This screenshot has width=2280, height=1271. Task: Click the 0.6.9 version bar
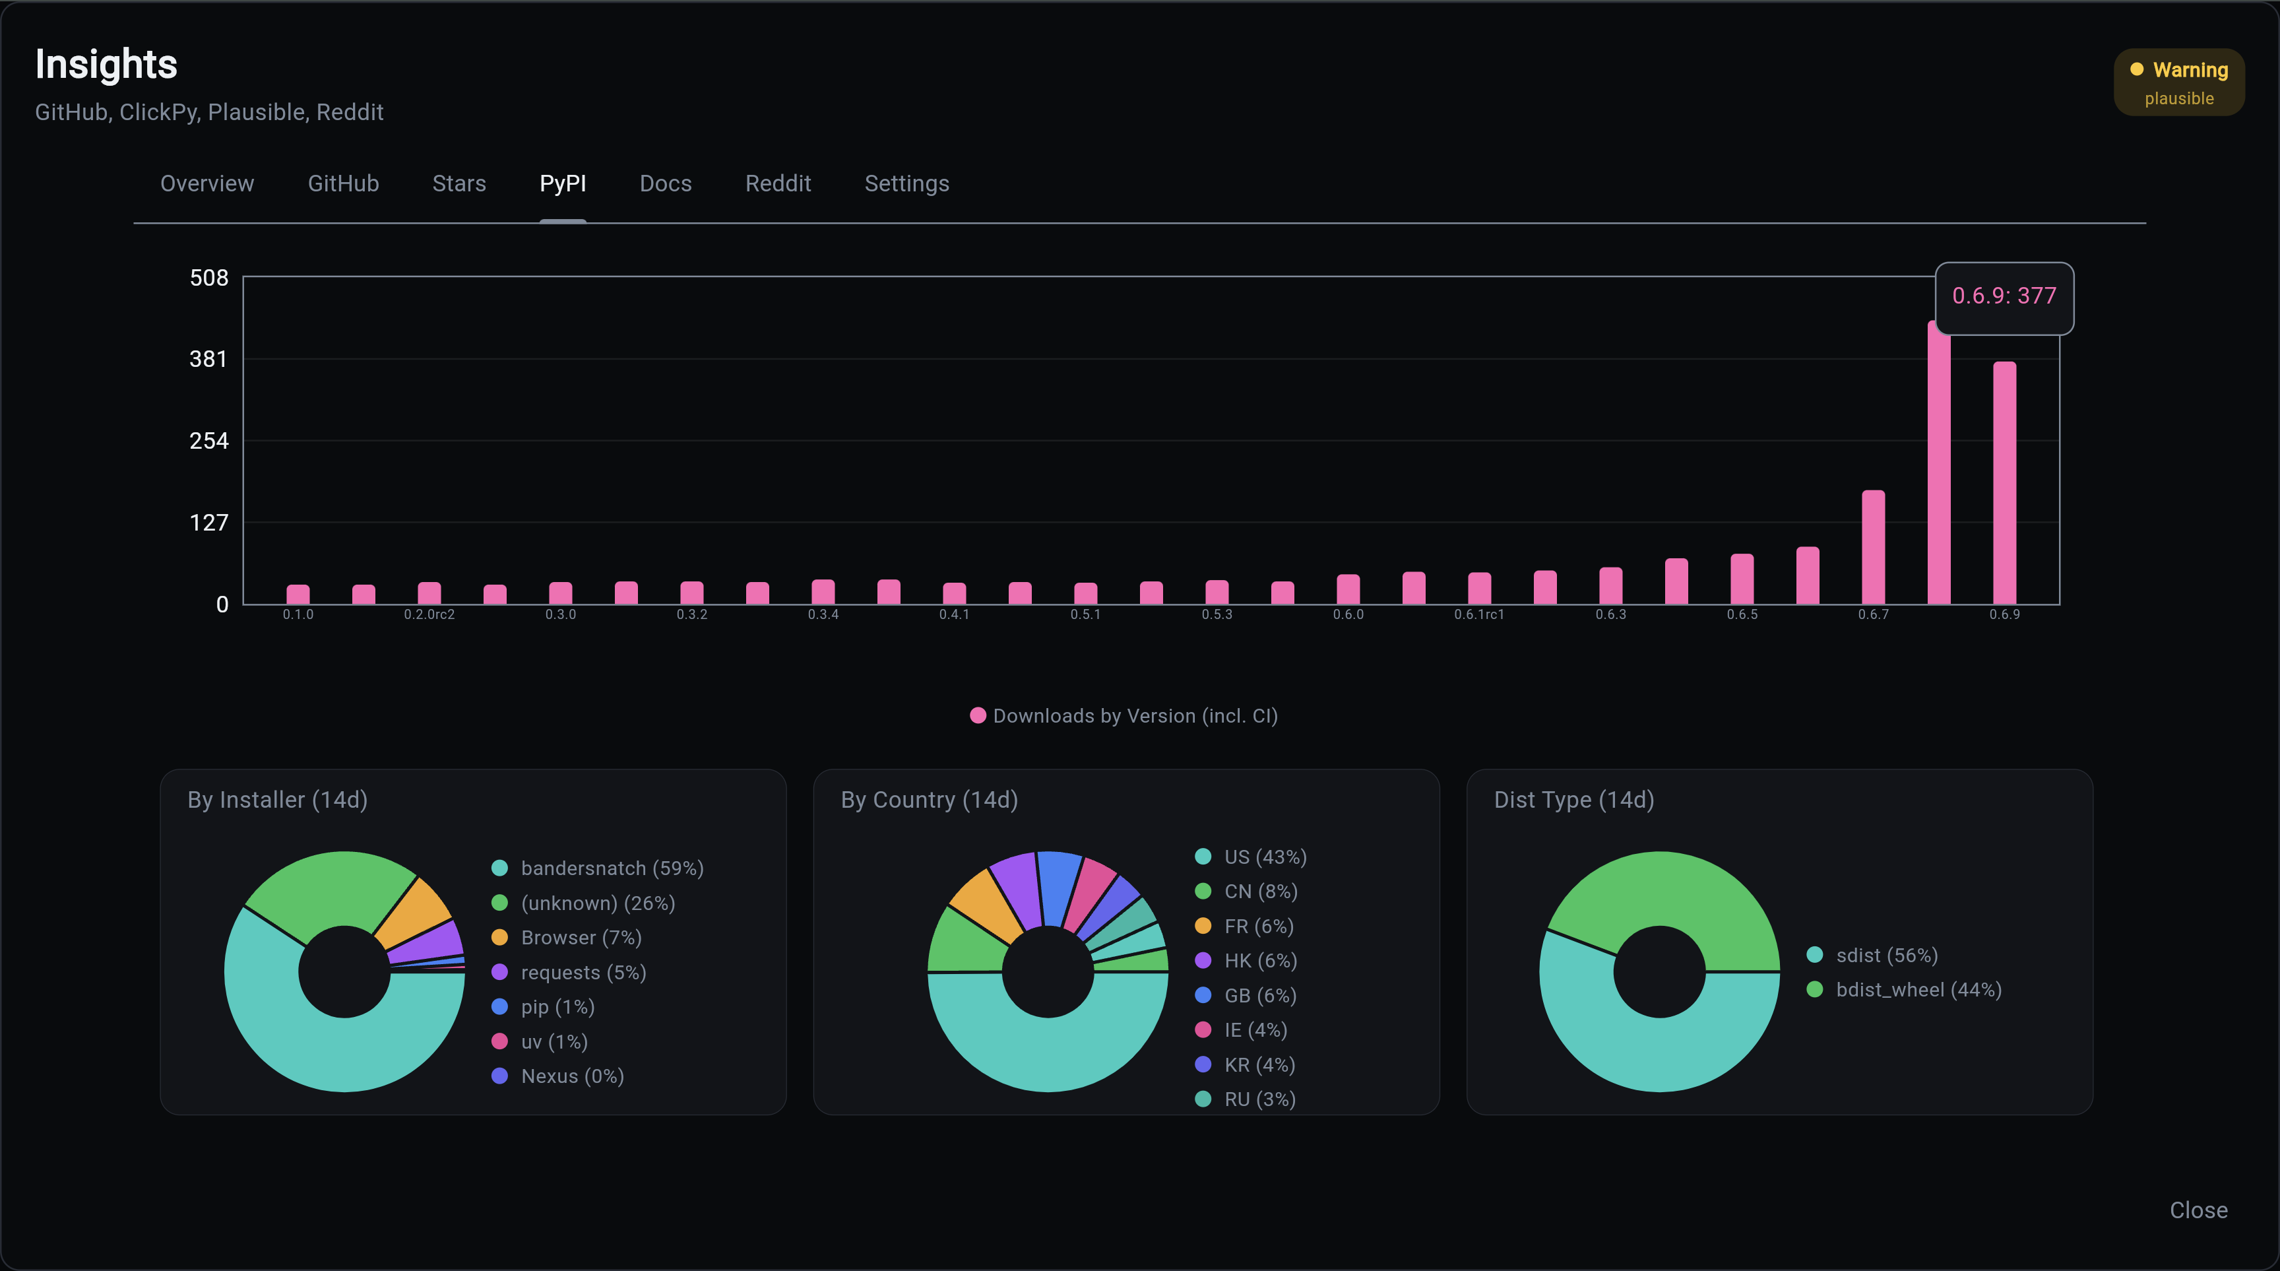point(2004,482)
